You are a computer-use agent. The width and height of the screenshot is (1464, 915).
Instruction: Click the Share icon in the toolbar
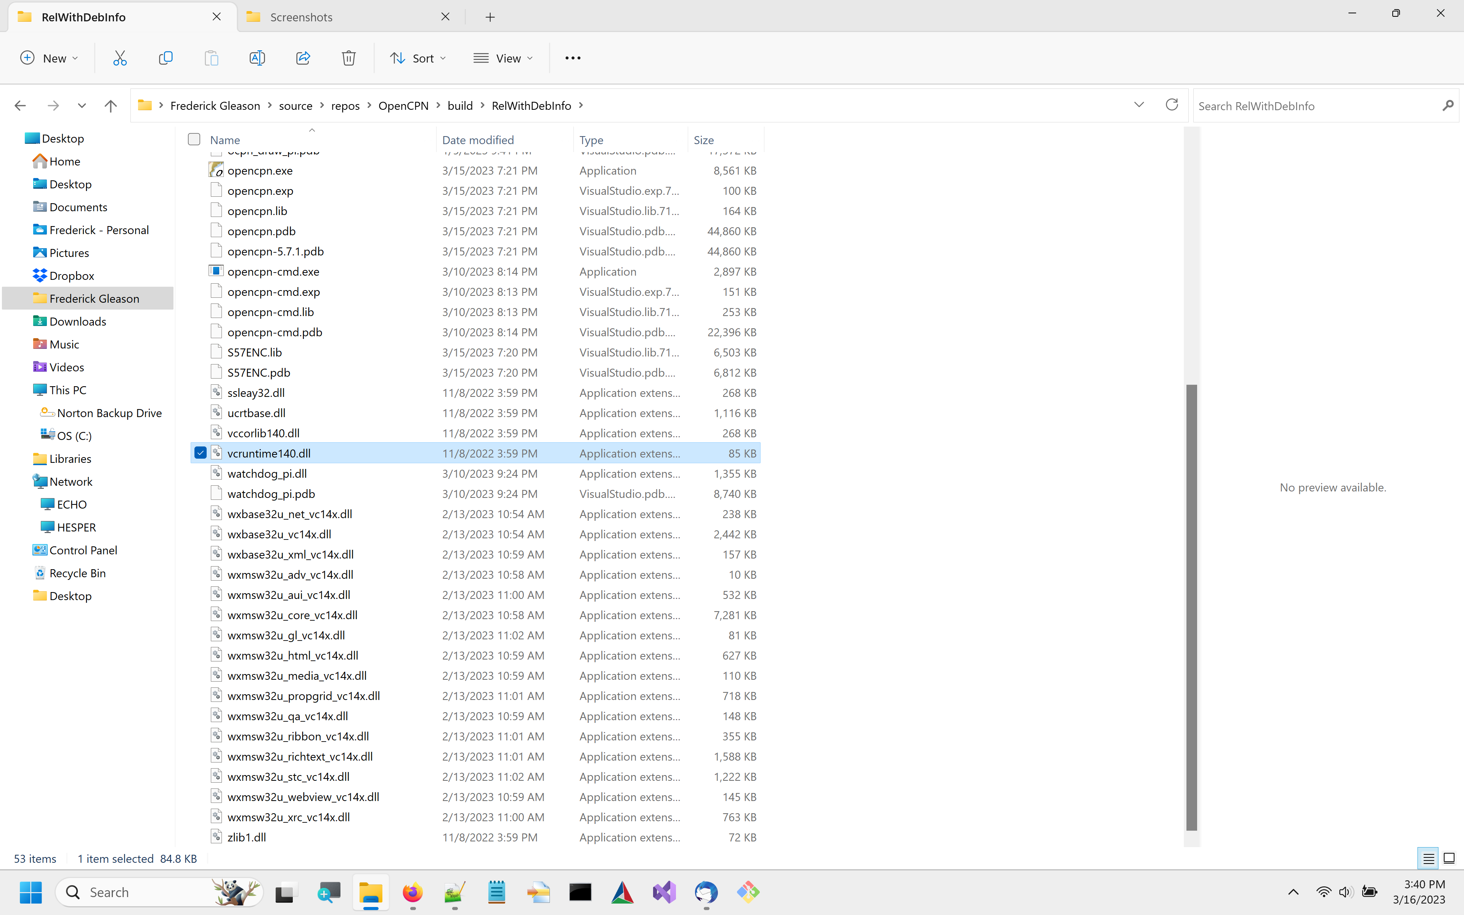click(302, 58)
